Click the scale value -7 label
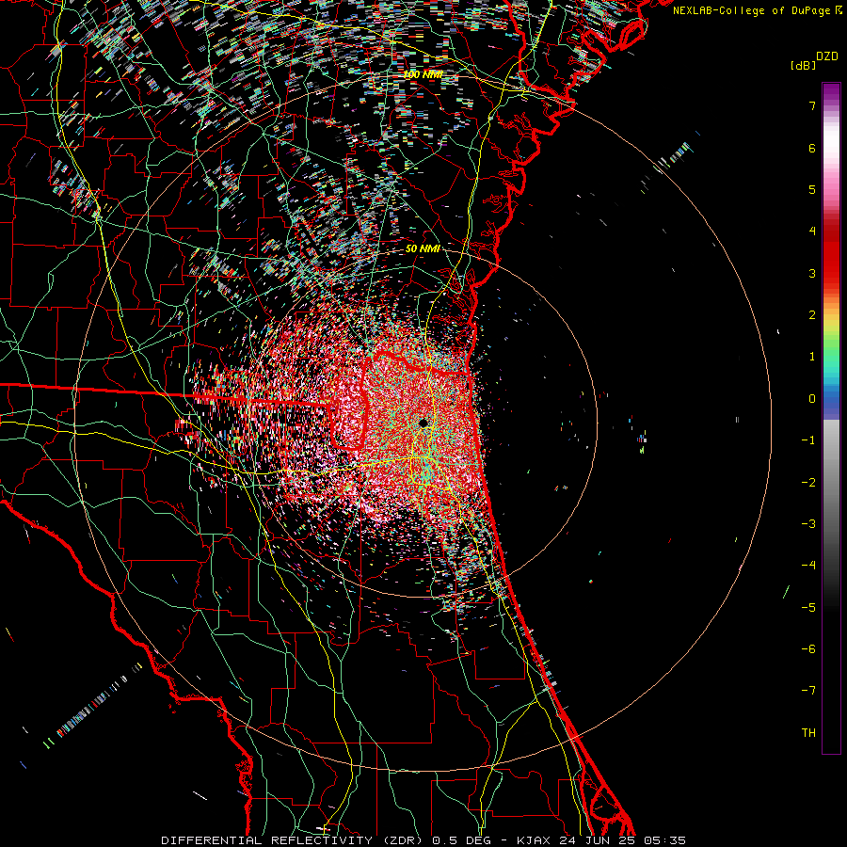Screen dimensions: 847x847 [x=808, y=691]
